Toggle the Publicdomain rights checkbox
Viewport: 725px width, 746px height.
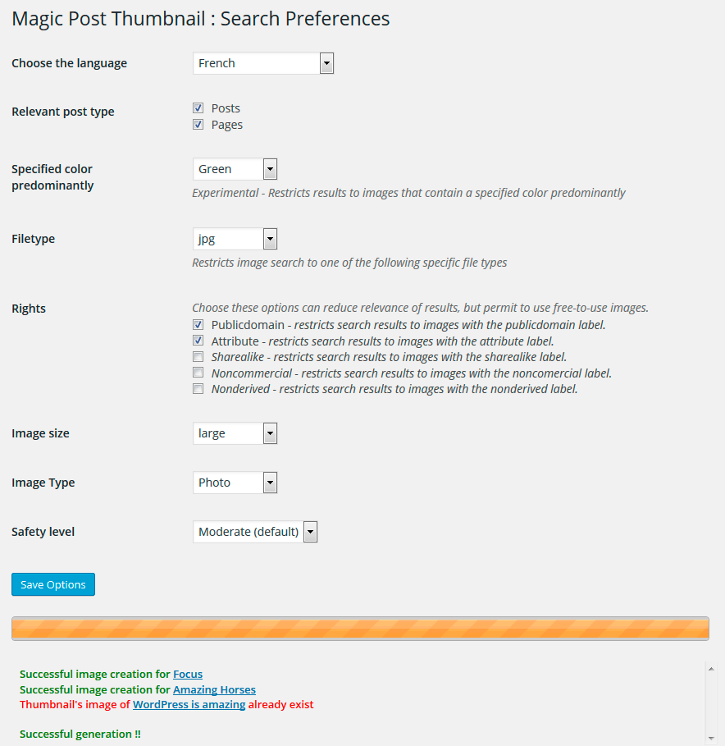198,324
